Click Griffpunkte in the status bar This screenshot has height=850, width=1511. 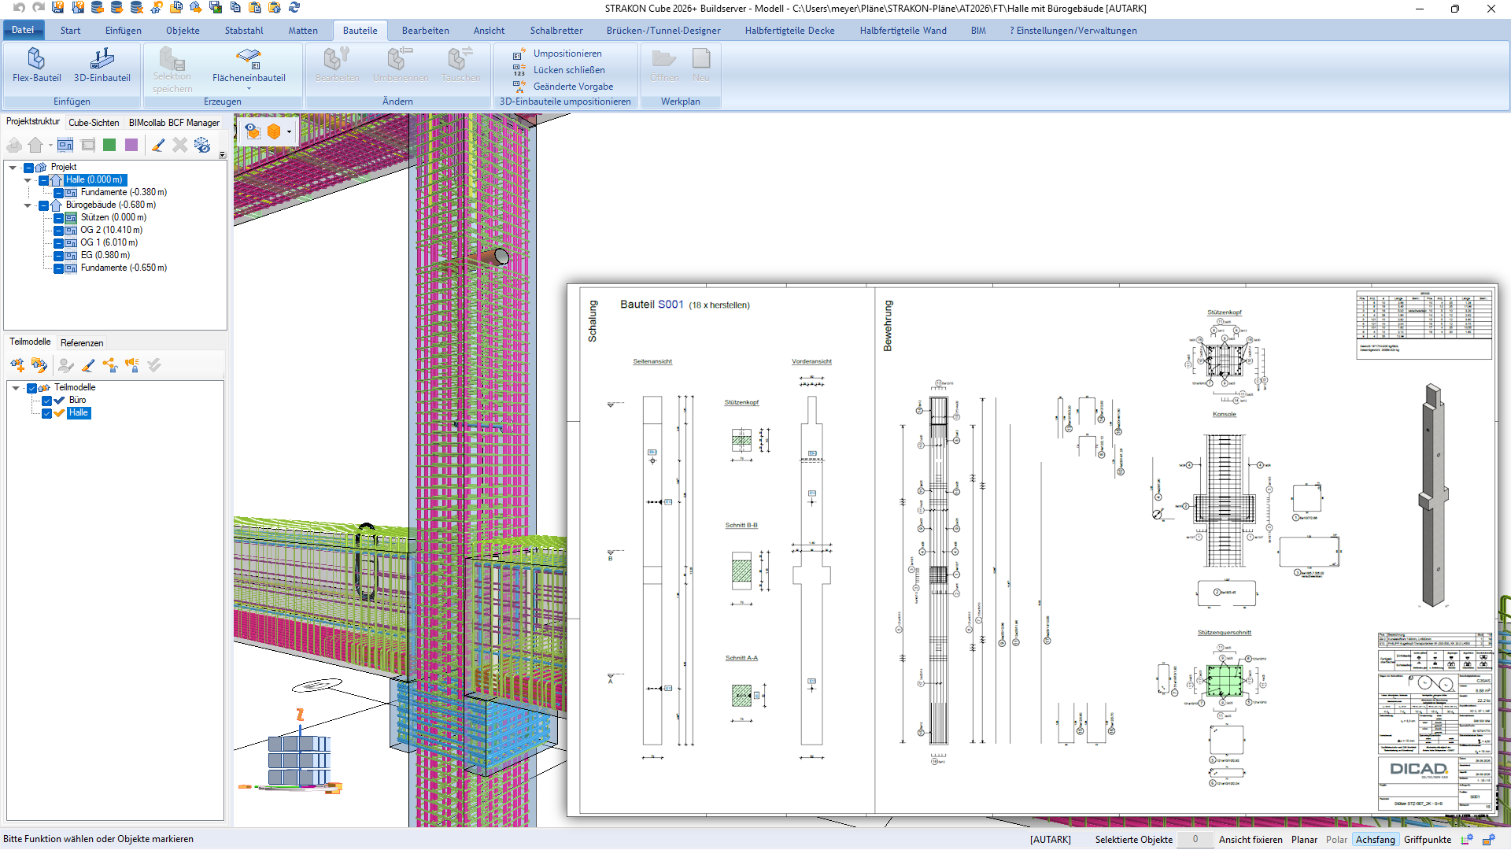pyautogui.click(x=1427, y=840)
